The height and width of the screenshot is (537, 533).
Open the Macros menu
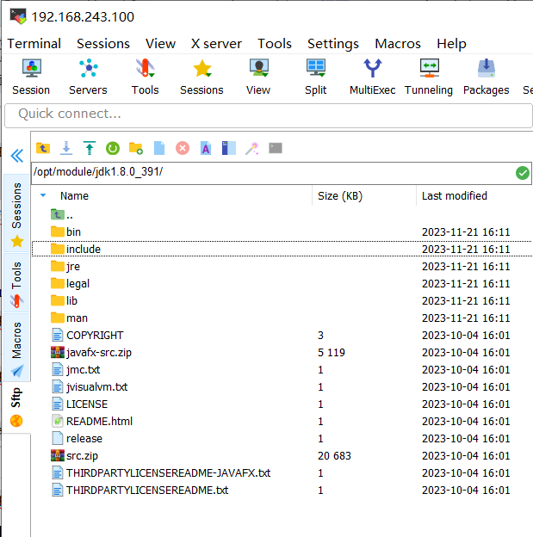click(398, 44)
